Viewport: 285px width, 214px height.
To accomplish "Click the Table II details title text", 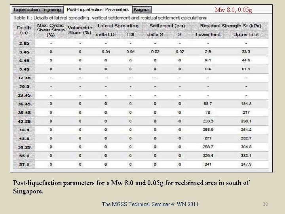I will pyautogui.click(x=110, y=18).
